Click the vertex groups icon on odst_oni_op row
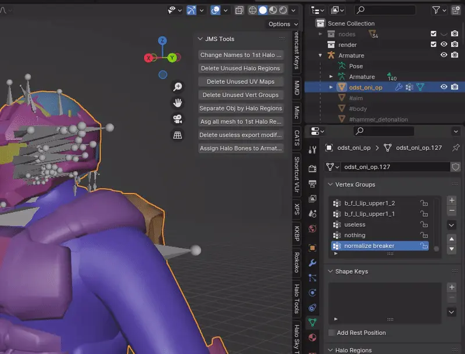 point(410,87)
